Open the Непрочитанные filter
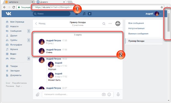 coord(136,28)
